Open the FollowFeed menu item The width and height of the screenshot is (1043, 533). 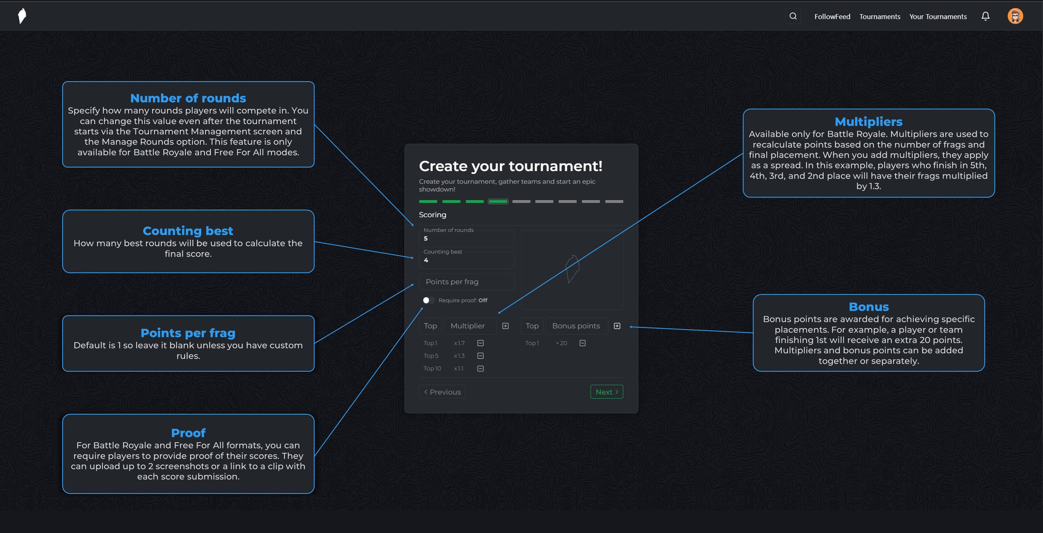[832, 17]
